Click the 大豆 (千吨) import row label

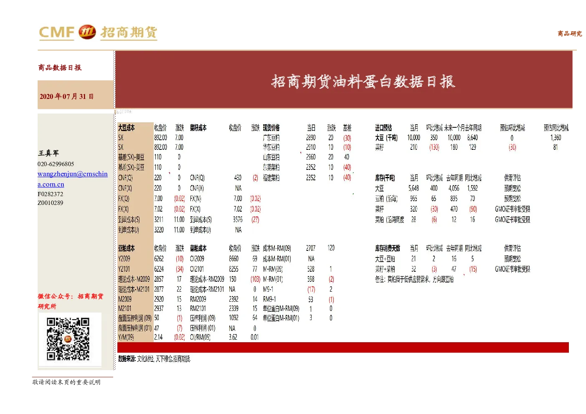(386, 138)
